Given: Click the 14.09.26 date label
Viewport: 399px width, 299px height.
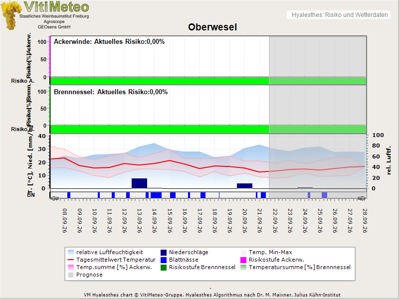Looking at the screenshot, I should [x=155, y=221].
